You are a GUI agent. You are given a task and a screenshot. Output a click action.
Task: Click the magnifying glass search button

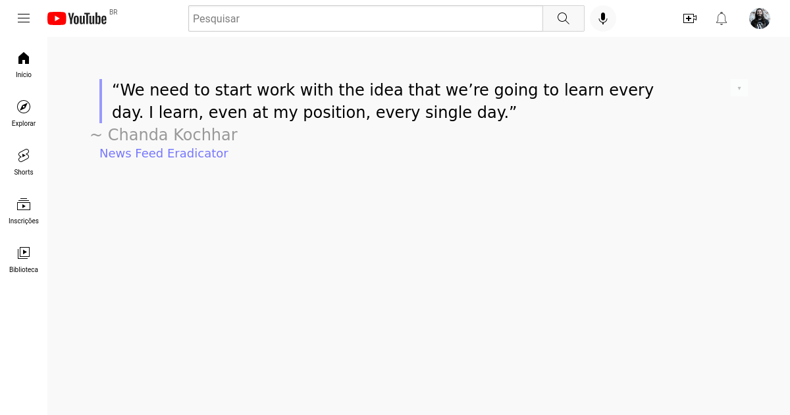[564, 18]
